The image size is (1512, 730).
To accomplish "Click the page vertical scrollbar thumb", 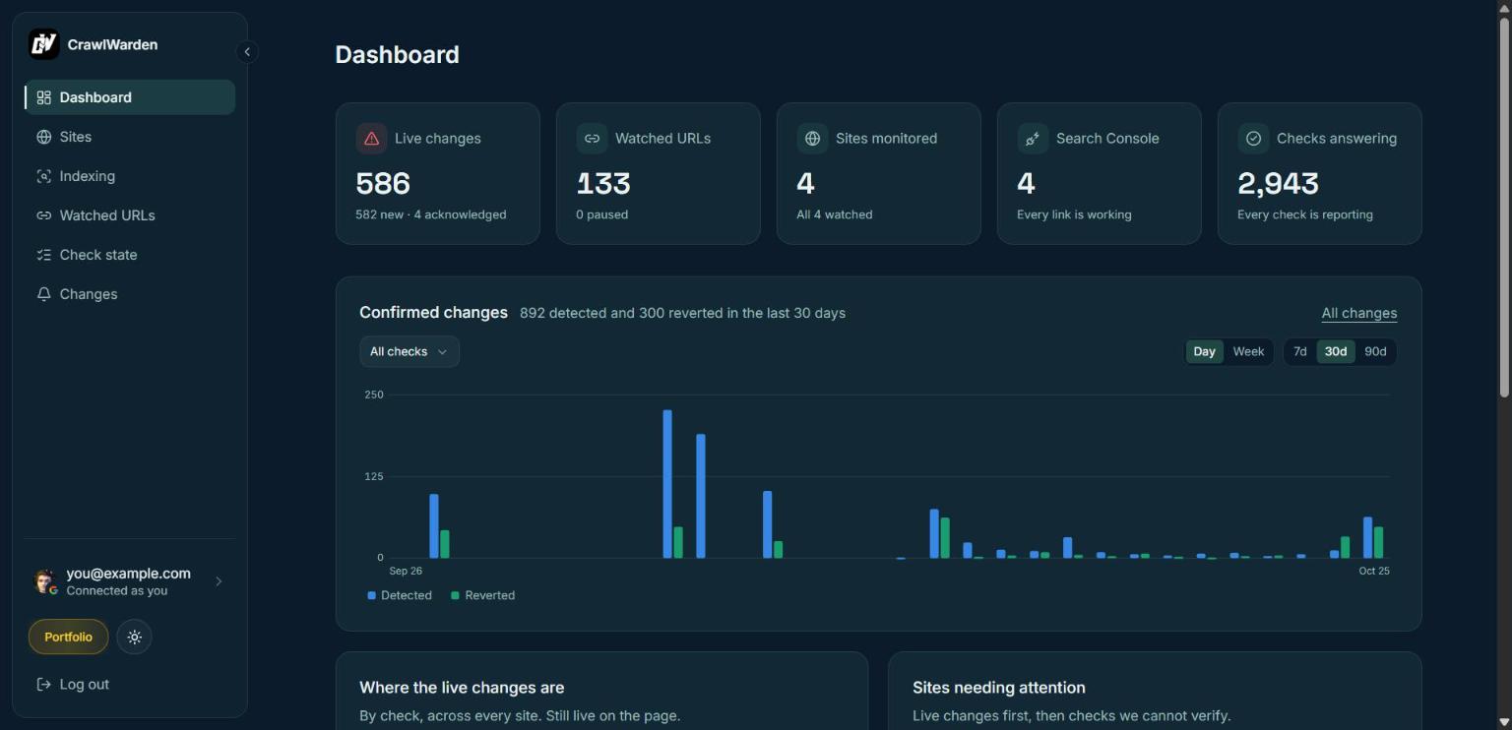I will [1503, 207].
